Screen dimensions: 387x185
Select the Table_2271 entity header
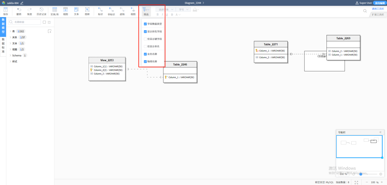click(x=271, y=44)
